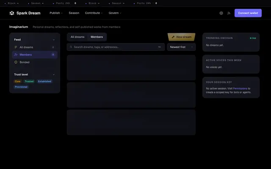Select Members in the Feed sidebar
Viewport: 271px width, 169px height.
[x=35, y=55]
